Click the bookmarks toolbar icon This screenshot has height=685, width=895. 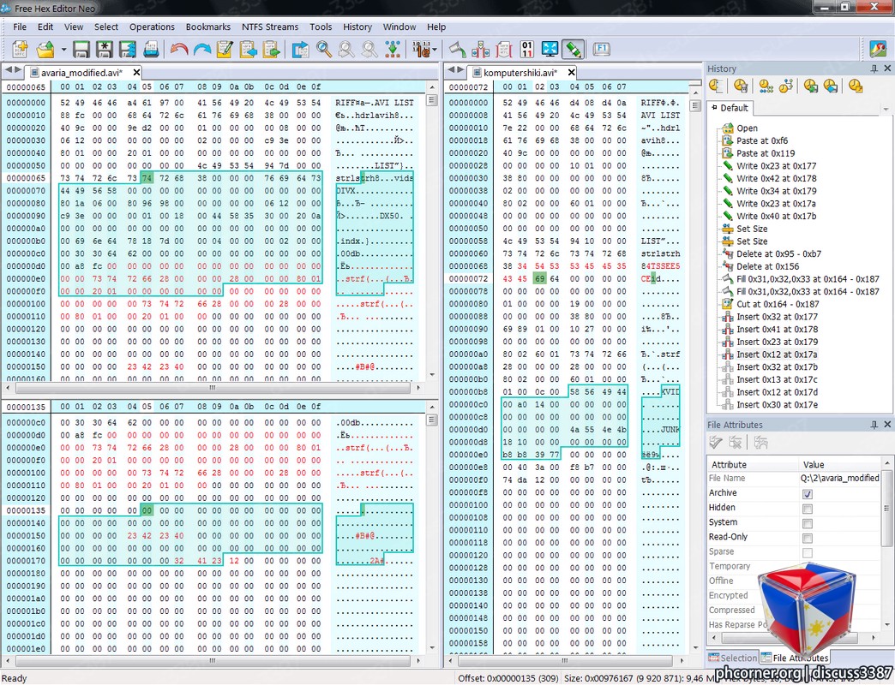tap(422, 50)
